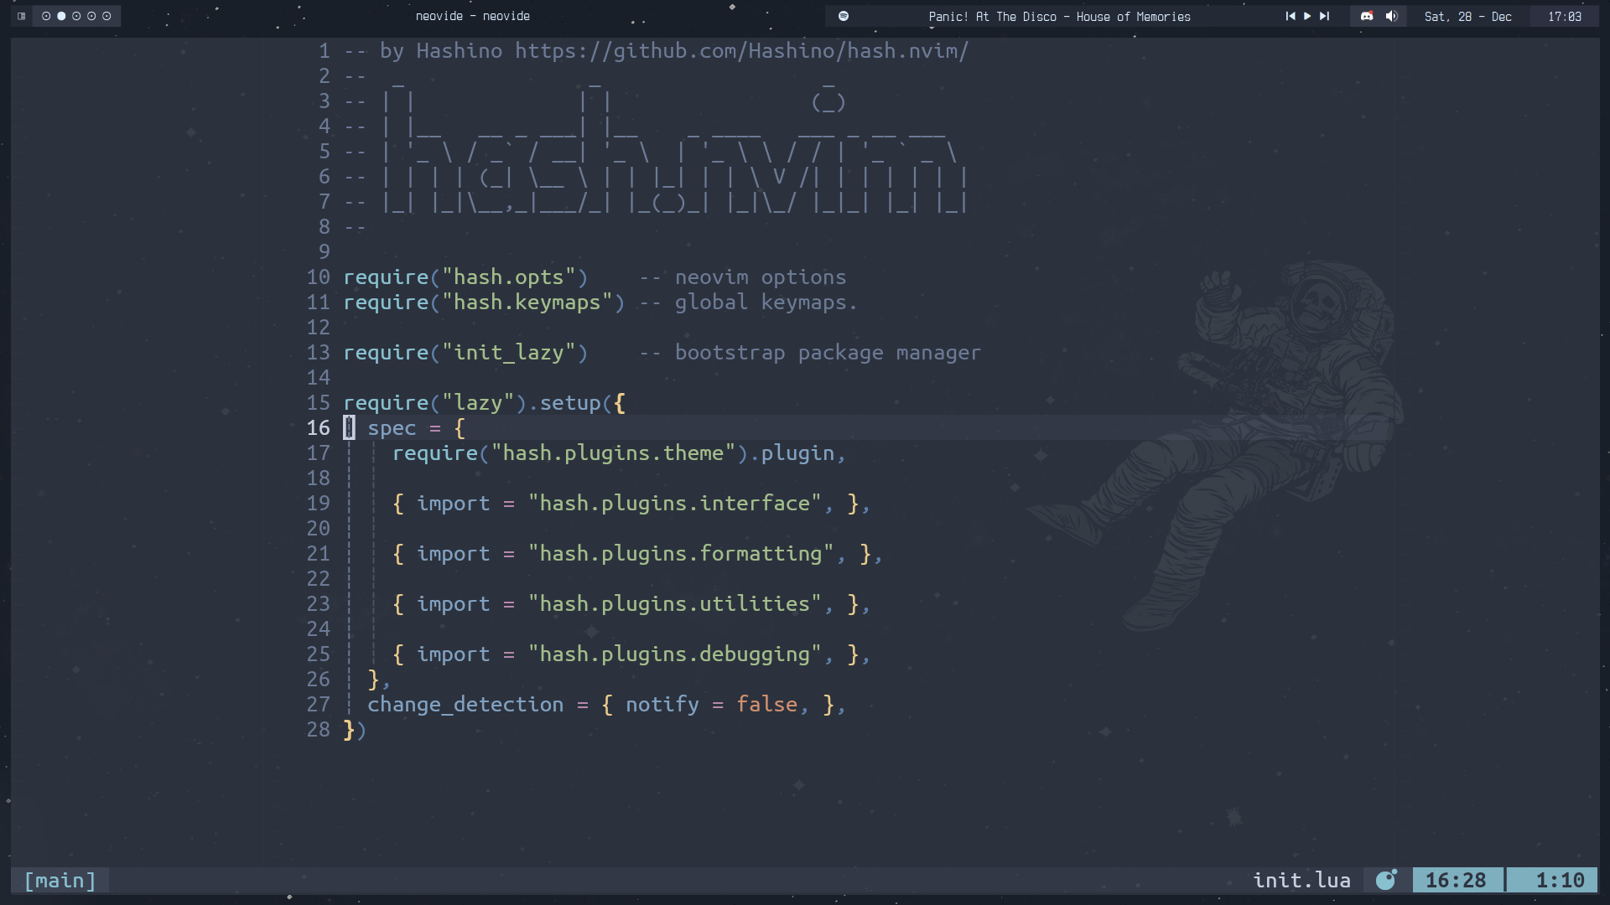Viewport: 1610px width, 905px height.
Task: Switch to the fifth workspace dot
Action: (106, 16)
